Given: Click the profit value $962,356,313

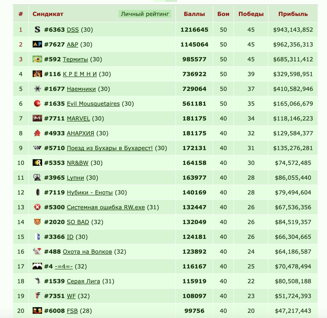Looking at the screenshot, I should pyautogui.click(x=293, y=44).
